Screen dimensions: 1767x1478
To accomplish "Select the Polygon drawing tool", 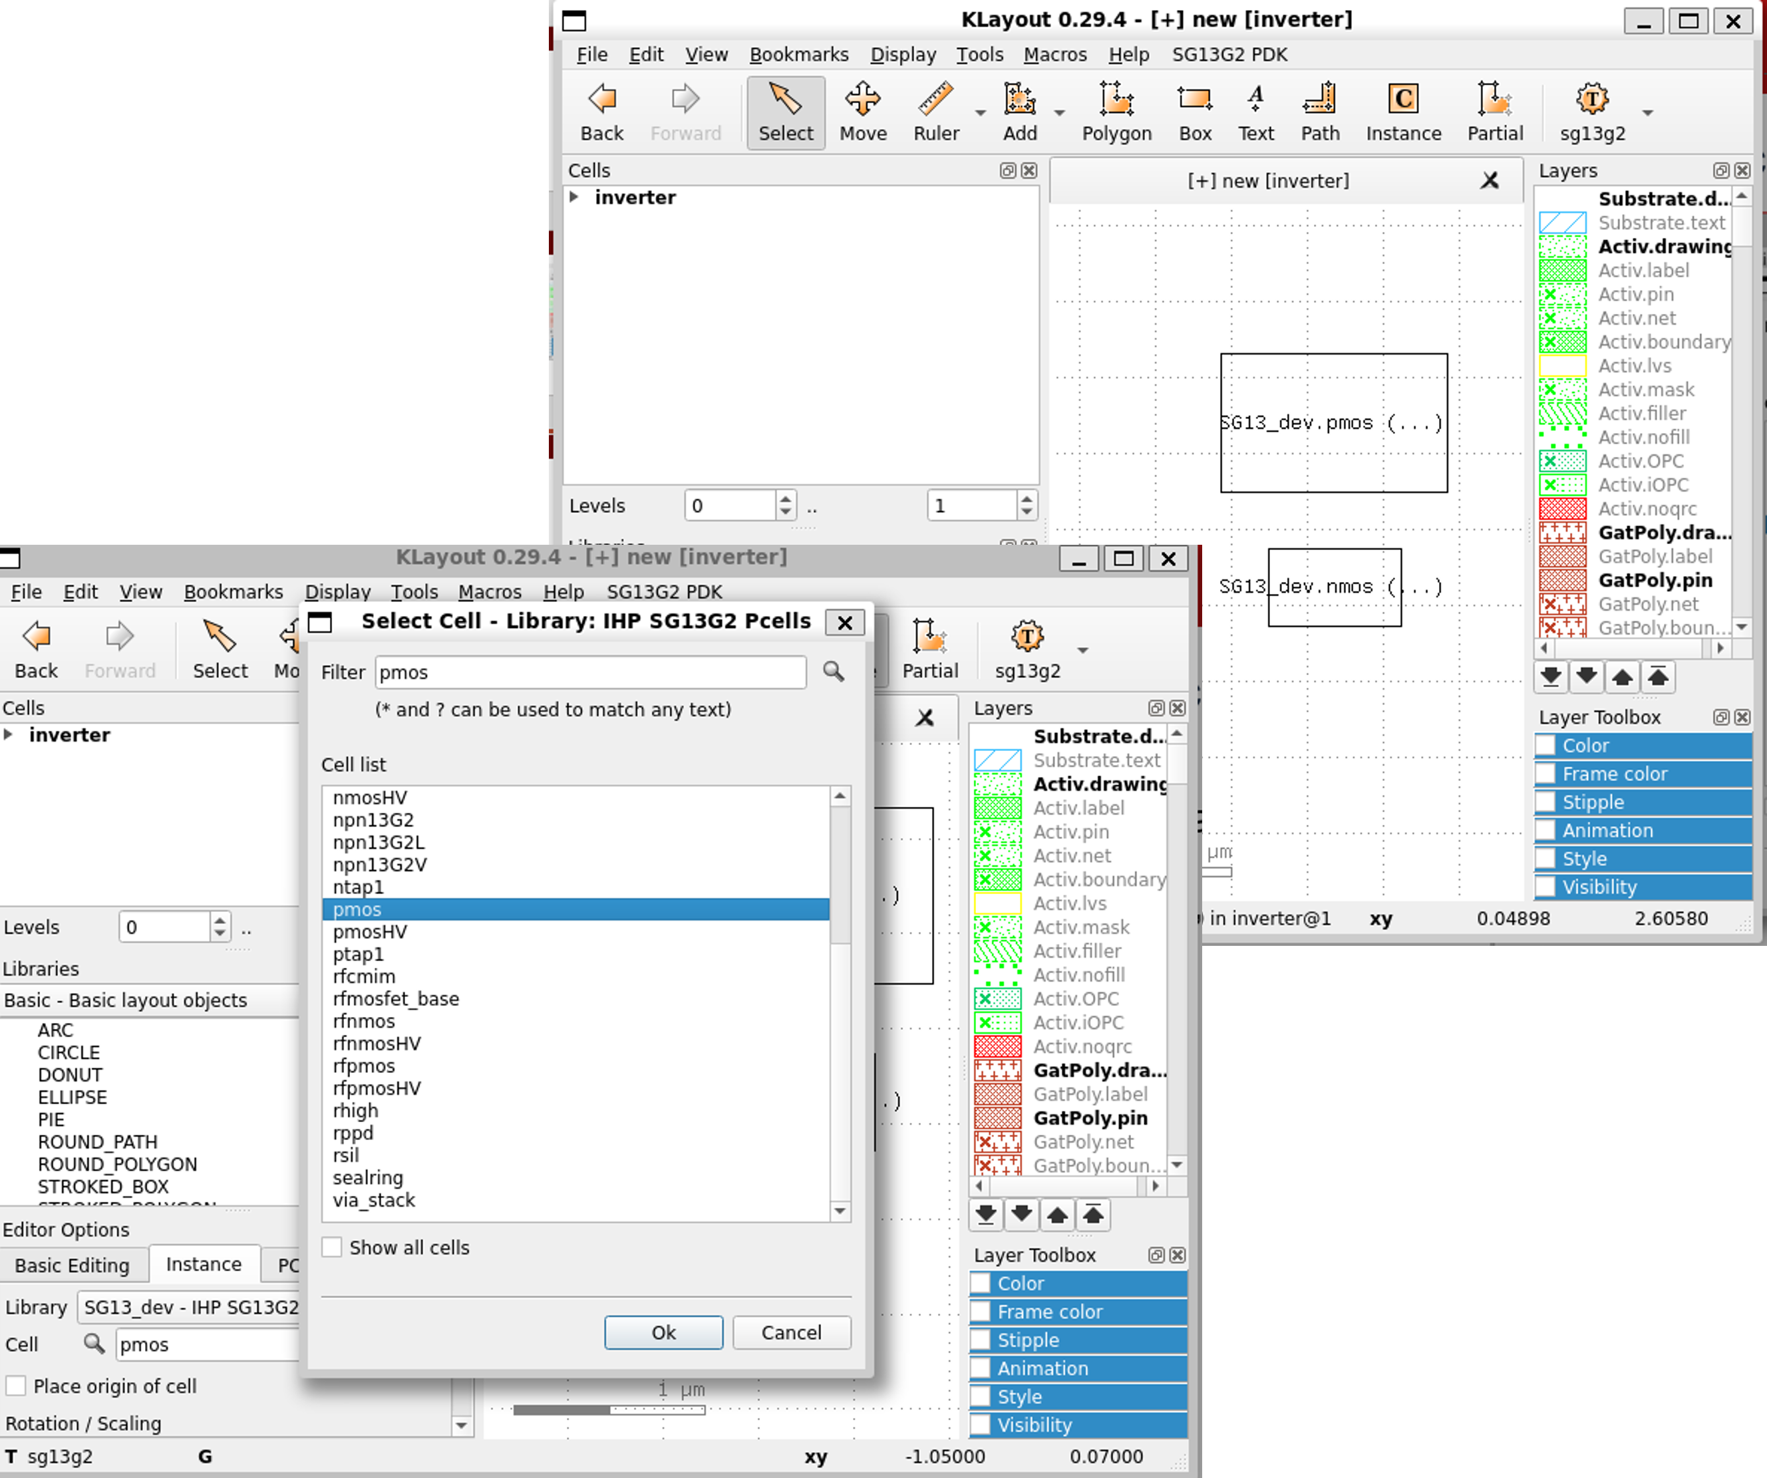I will tap(1116, 111).
